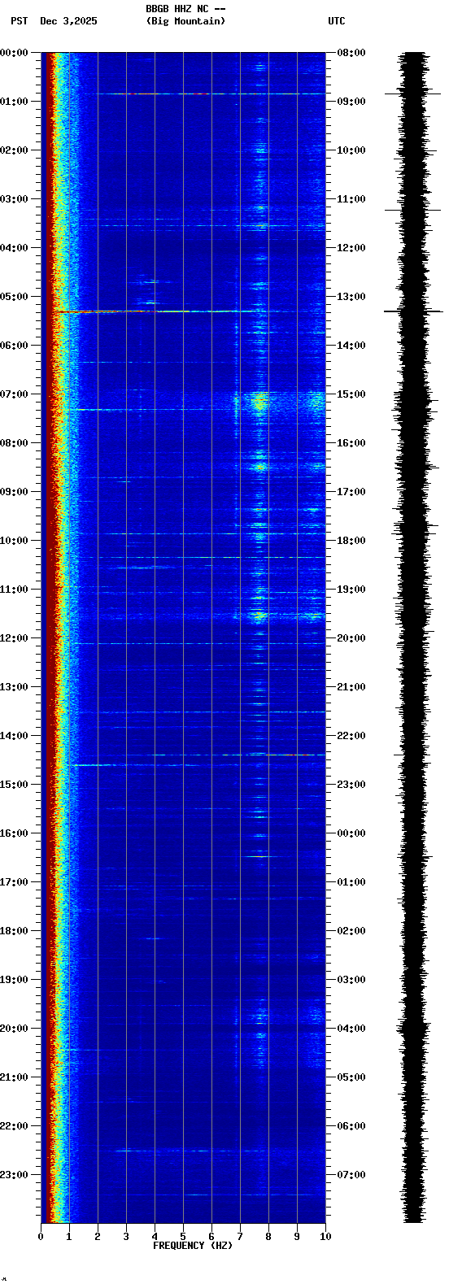Click the 4 Hz frequency tick label

(155, 1237)
